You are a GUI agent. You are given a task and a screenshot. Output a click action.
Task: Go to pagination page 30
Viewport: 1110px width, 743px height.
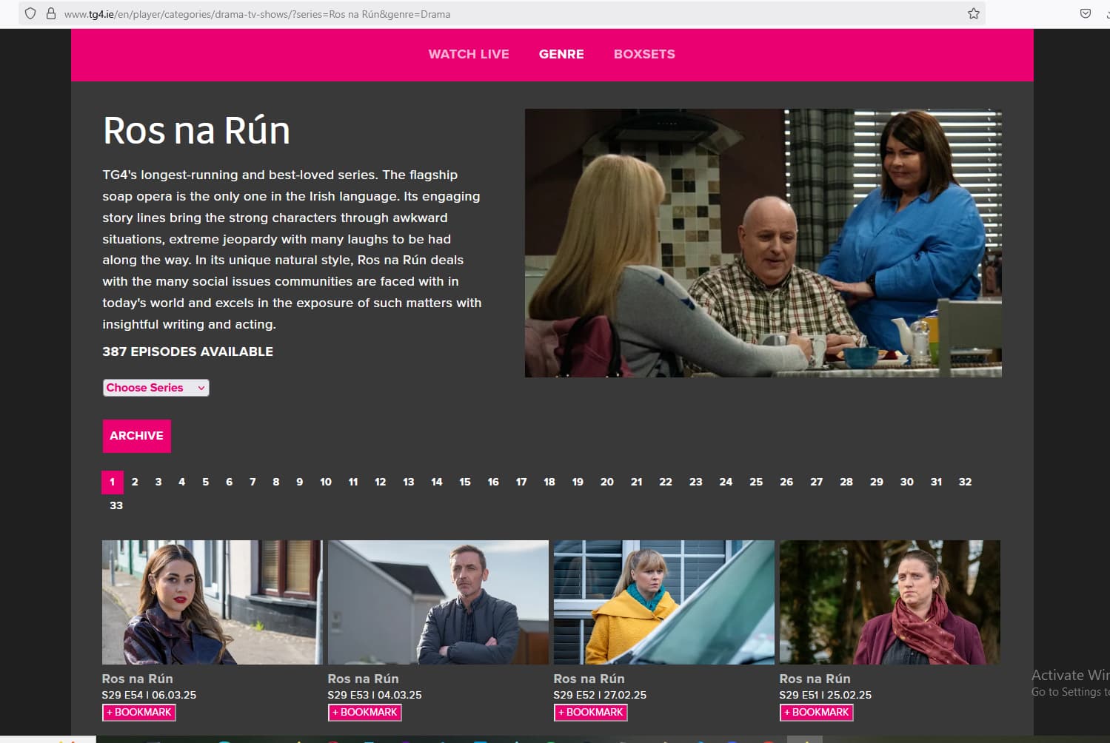pyautogui.click(x=907, y=482)
